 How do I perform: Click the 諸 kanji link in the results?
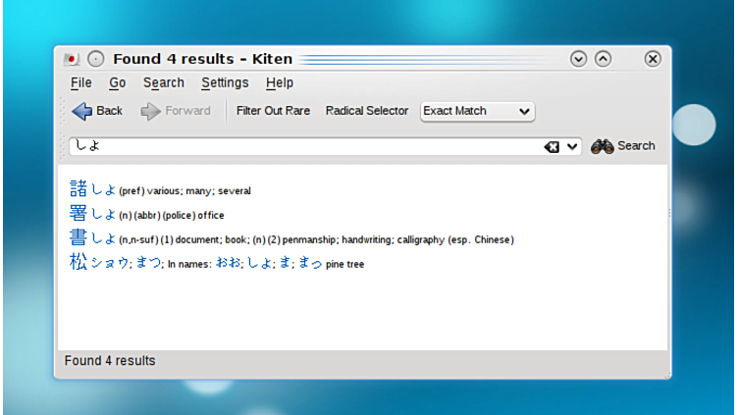79,189
